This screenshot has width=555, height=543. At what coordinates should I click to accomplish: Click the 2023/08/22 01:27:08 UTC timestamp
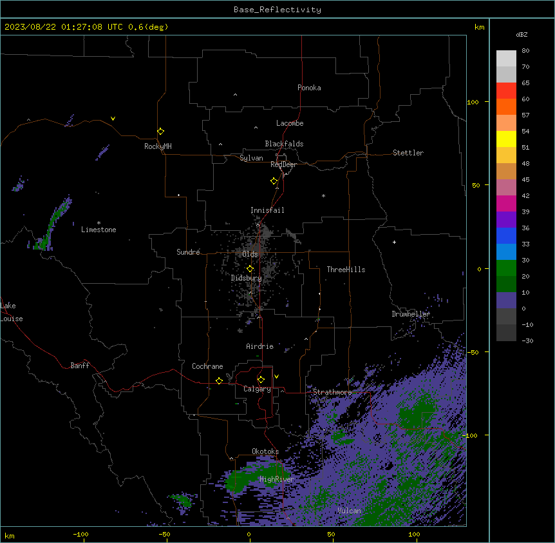click(63, 27)
